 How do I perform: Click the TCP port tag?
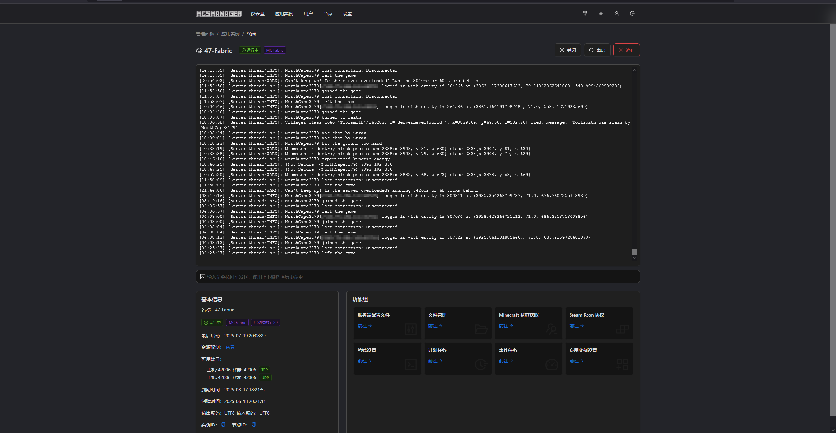tap(265, 370)
